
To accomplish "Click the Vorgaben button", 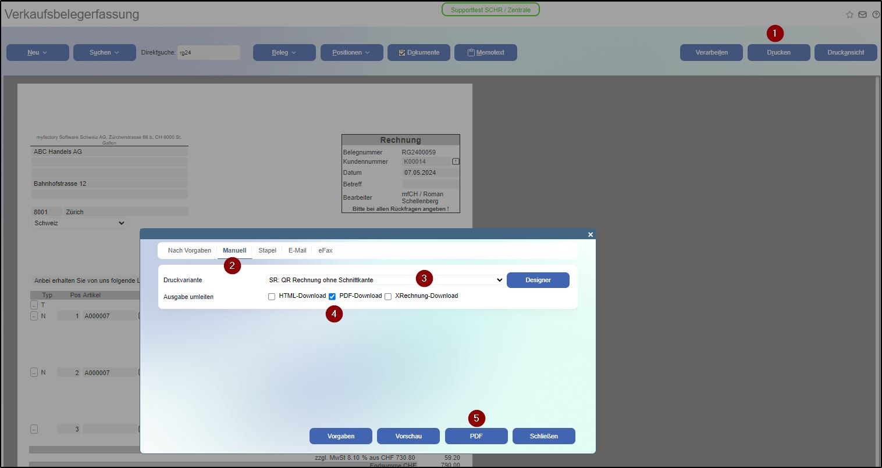I will pos(341,436).
